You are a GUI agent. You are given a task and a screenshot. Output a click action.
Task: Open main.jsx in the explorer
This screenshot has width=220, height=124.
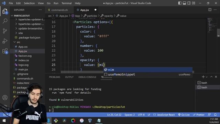pyautogui.click(x=27, y=70)
